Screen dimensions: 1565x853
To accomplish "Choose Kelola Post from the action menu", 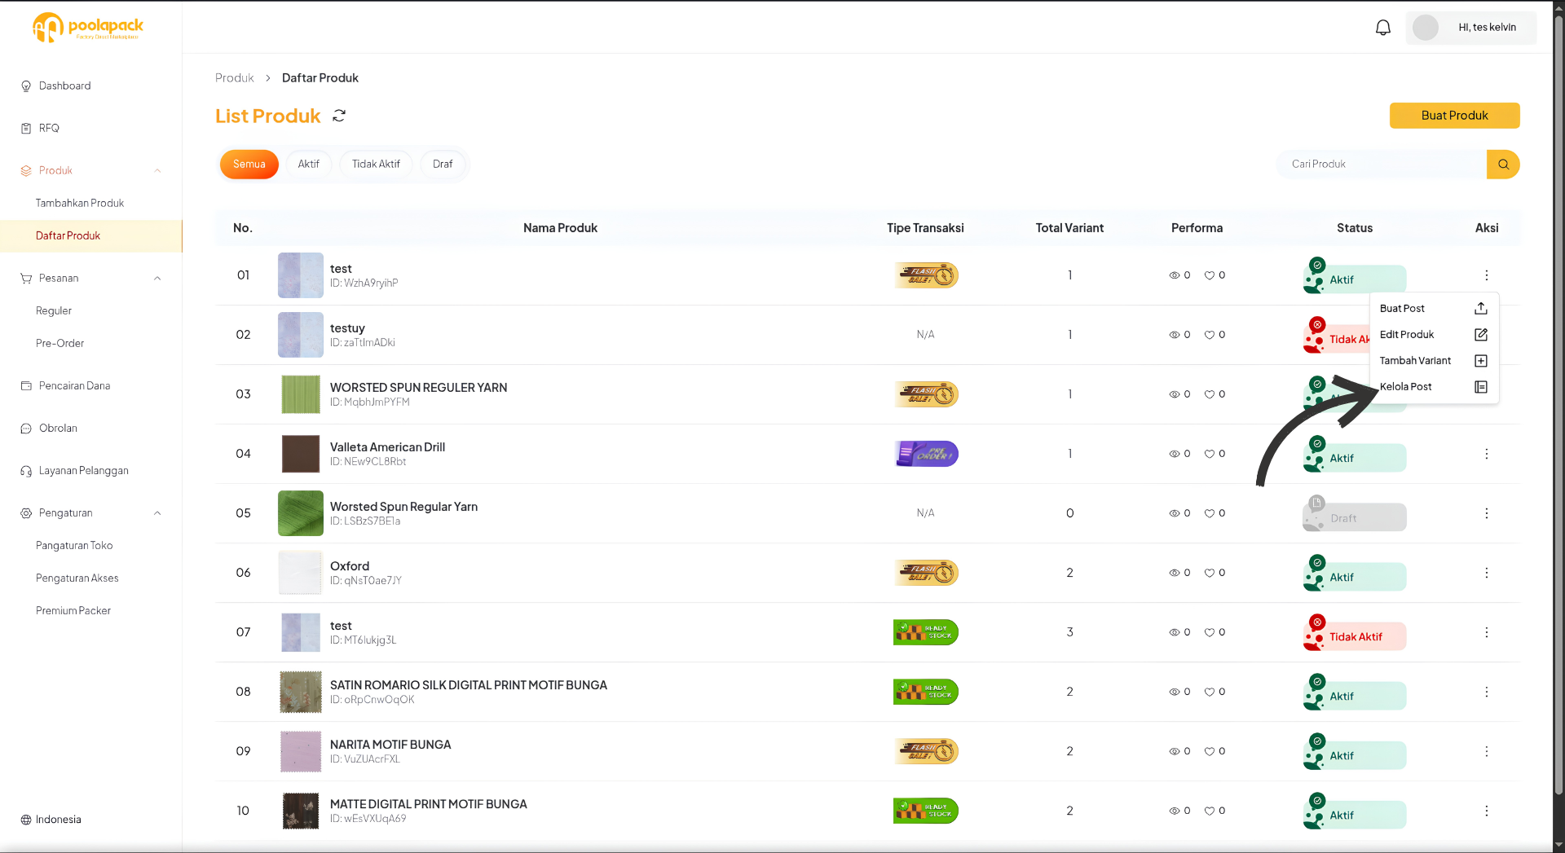I will click(x=1434, y=386).
